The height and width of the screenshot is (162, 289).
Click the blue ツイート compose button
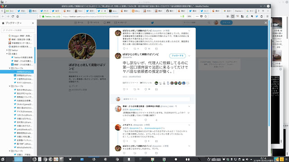point(226,22)
